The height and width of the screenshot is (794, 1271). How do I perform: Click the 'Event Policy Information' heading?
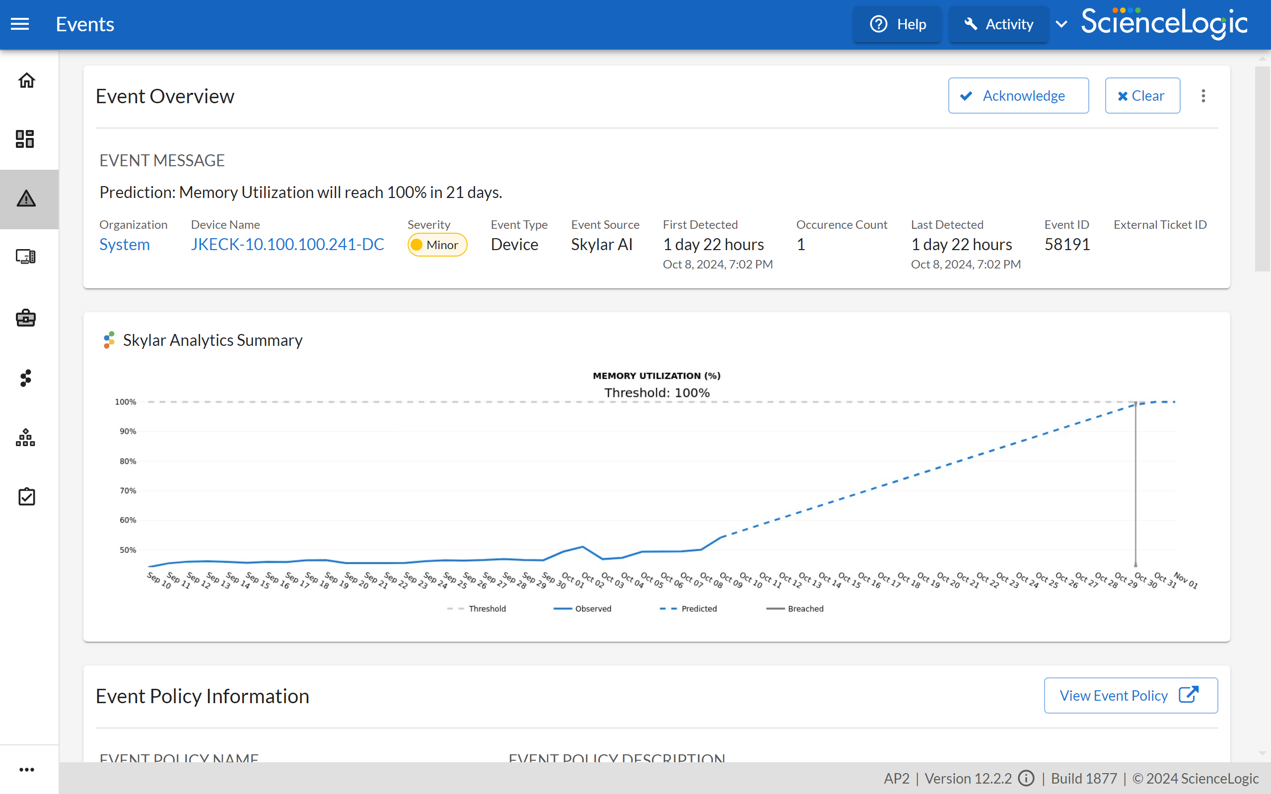pos(202,696)
